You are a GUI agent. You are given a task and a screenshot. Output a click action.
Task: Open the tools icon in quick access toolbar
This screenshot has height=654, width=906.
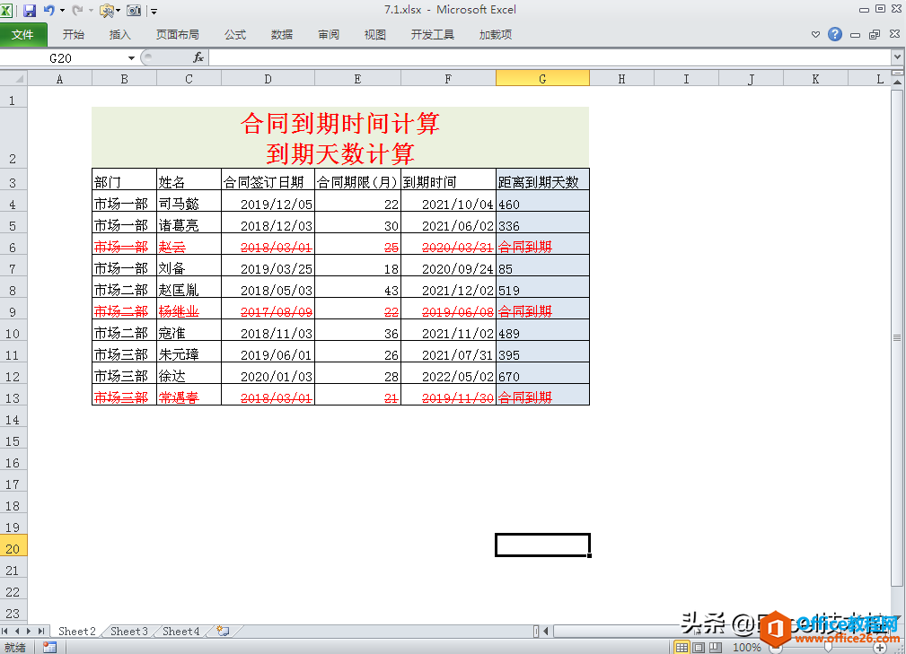point(106,11)
